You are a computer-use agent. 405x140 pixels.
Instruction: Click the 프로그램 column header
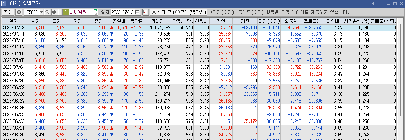[x=313, y=21]
